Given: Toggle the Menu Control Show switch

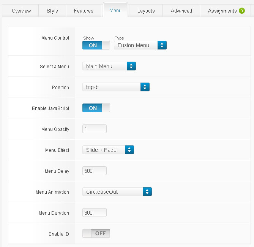Looking at the screenshot, I should point(96,45).
